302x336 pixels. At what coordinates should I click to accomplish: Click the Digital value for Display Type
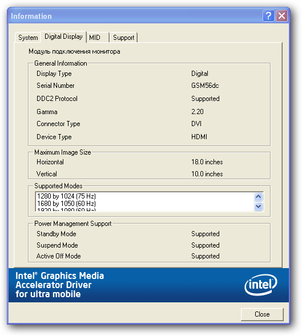200,74
